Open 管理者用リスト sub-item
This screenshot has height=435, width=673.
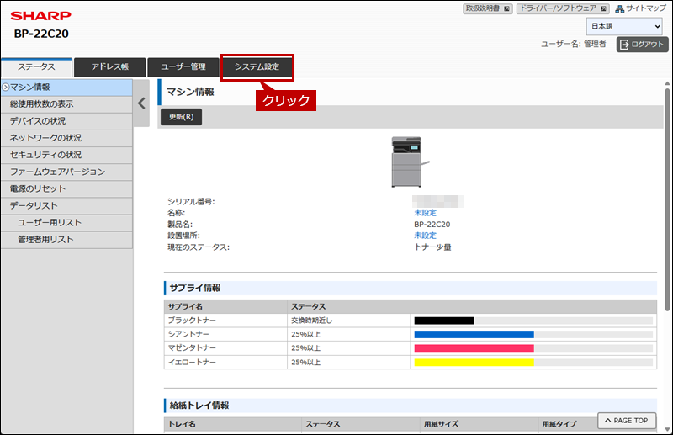(x=66, y=240)
